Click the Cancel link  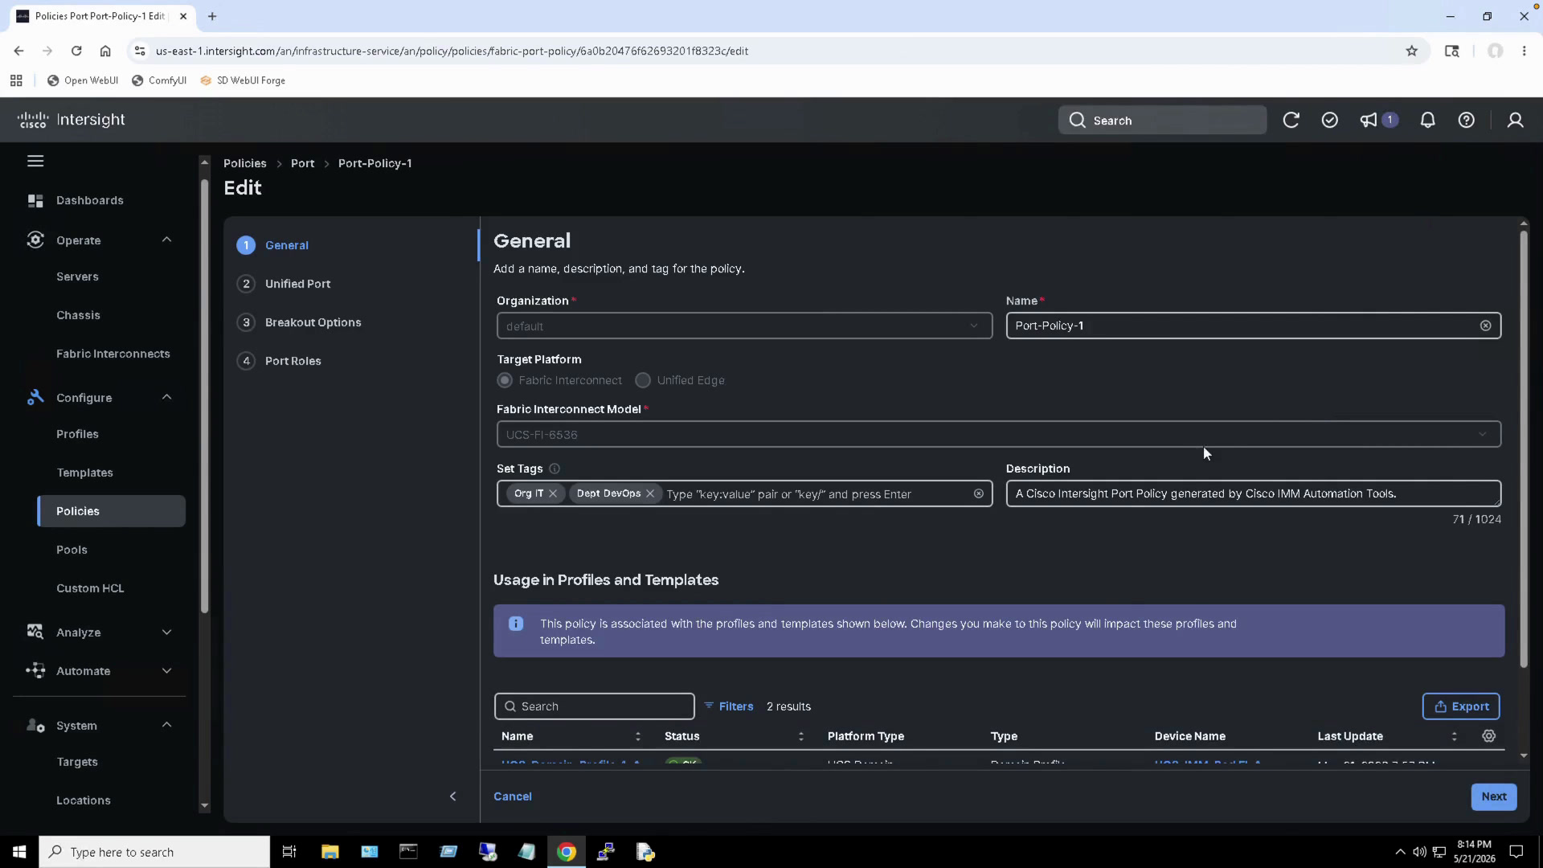(513, 796)
